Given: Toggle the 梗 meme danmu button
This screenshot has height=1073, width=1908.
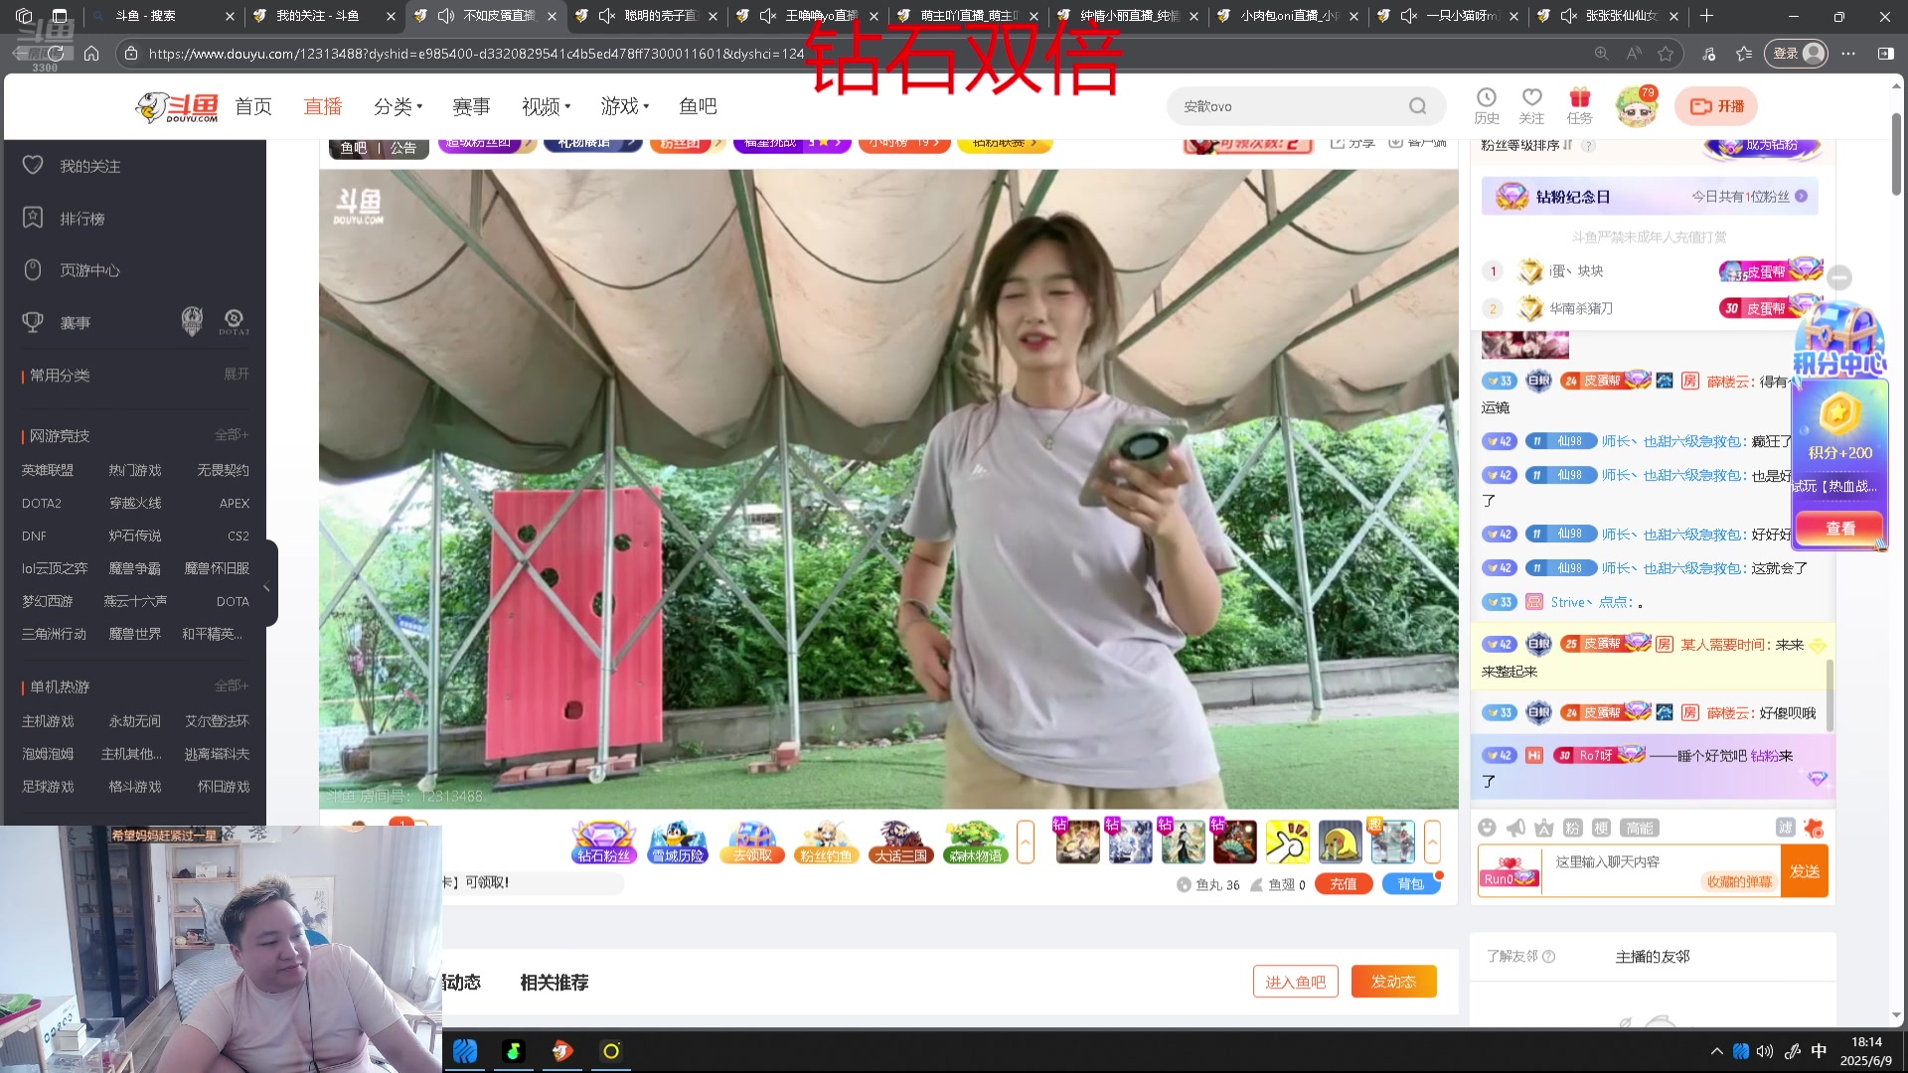Looking at the screenshot, I should 1601,828.
